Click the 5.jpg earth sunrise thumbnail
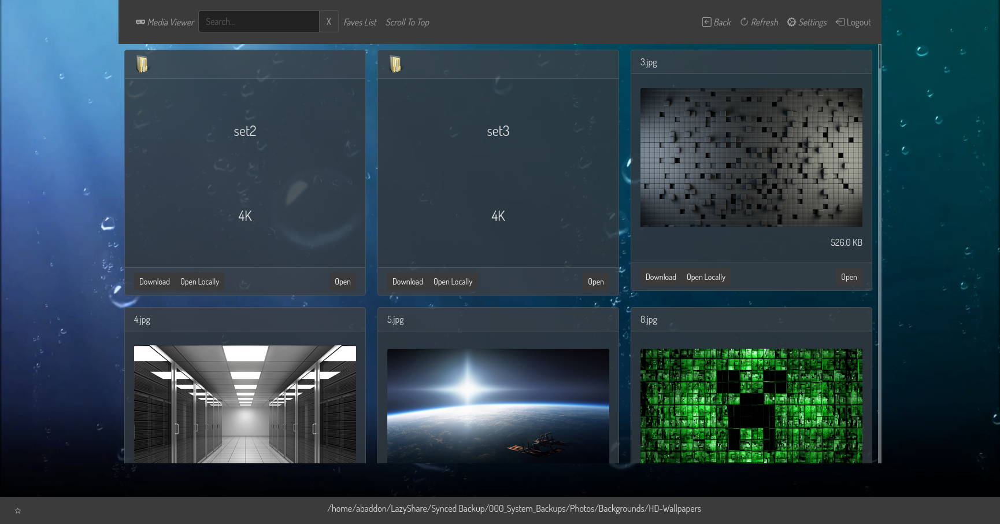 (498, 405)
